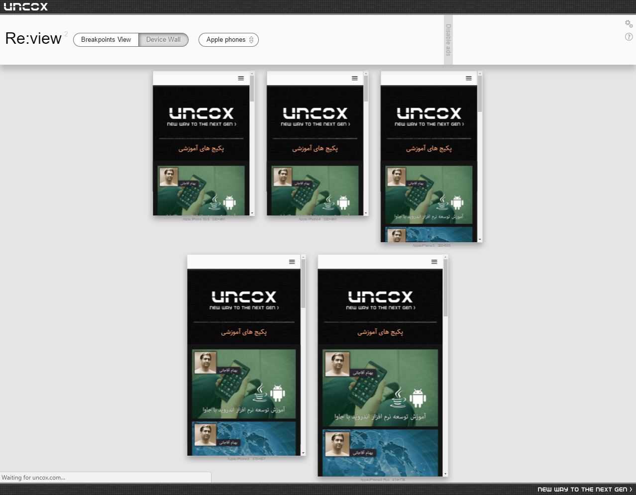The width and height of the screenshot is (636, 495).
Task: Open green Android course card in iPhone 5 preview
Action: pyautogui.click(x=429, y=195)
